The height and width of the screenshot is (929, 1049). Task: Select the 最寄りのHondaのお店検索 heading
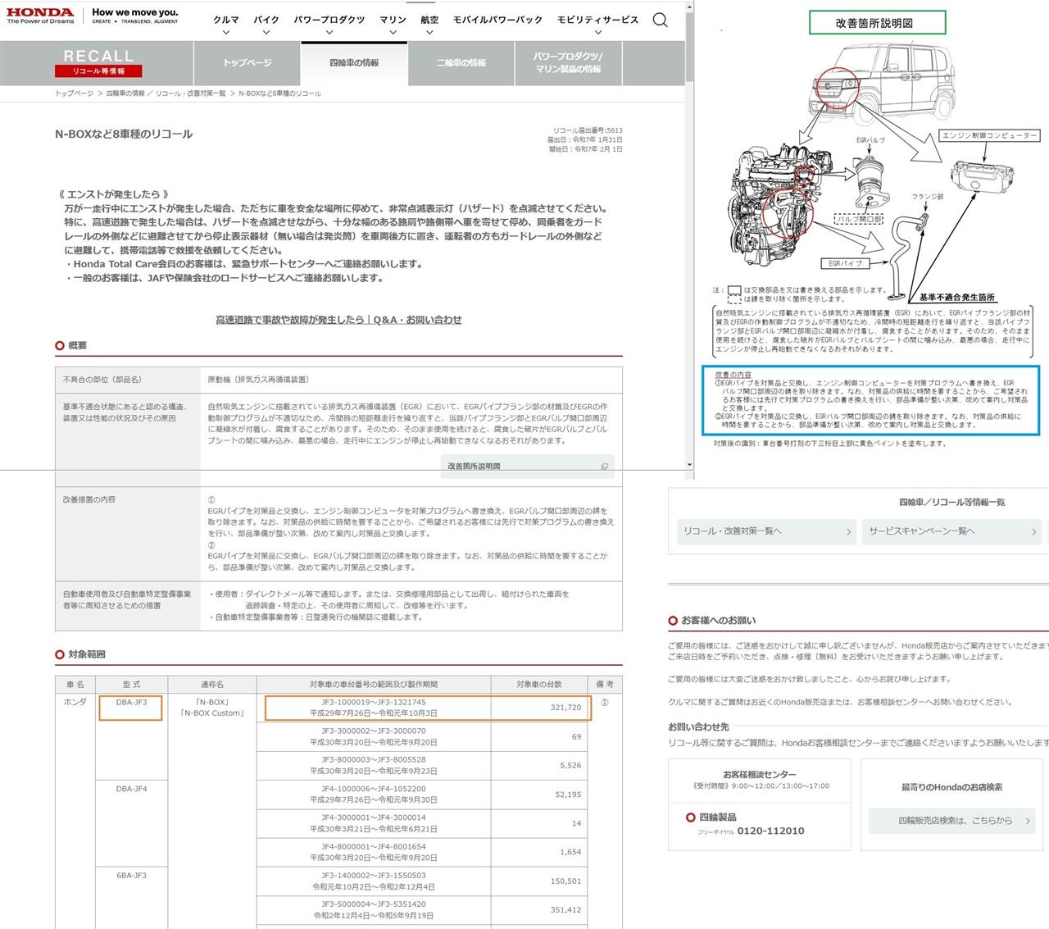(951, 787)
